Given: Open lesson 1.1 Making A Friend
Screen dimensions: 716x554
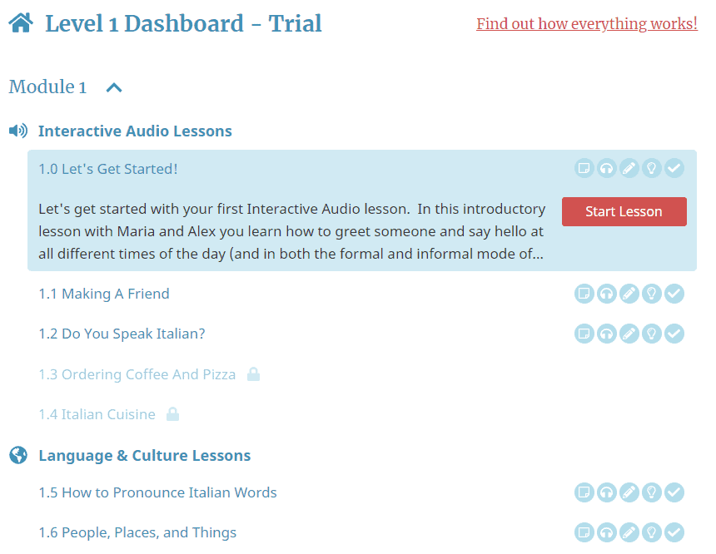Looking at the screenshot, I should coord(103,294).
